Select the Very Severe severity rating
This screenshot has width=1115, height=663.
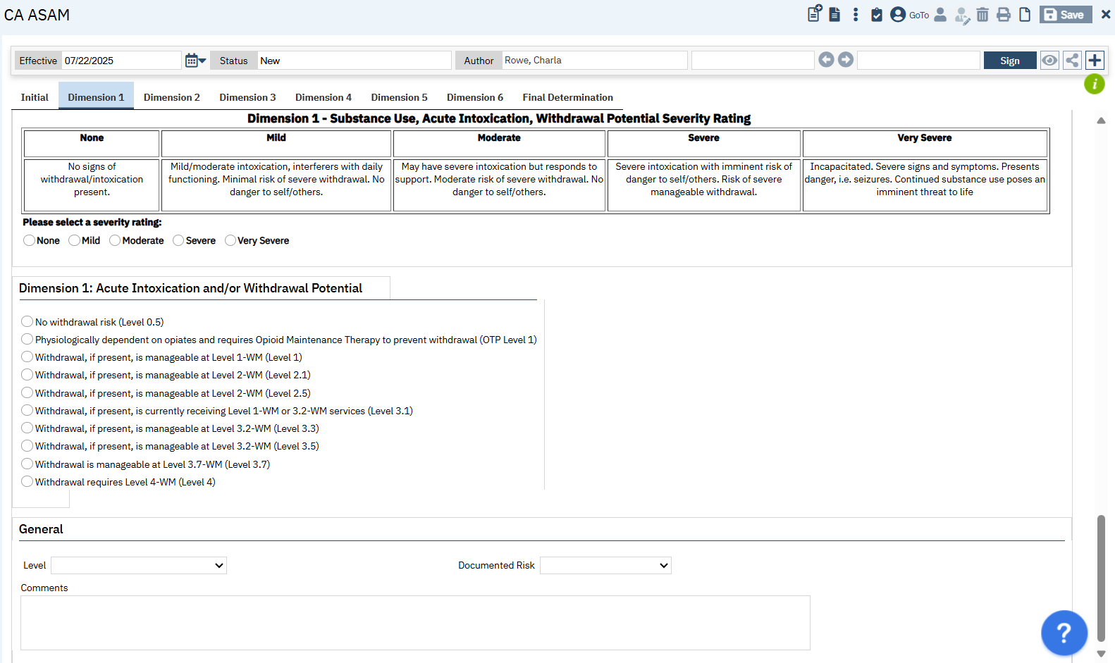tap(230, 241)
